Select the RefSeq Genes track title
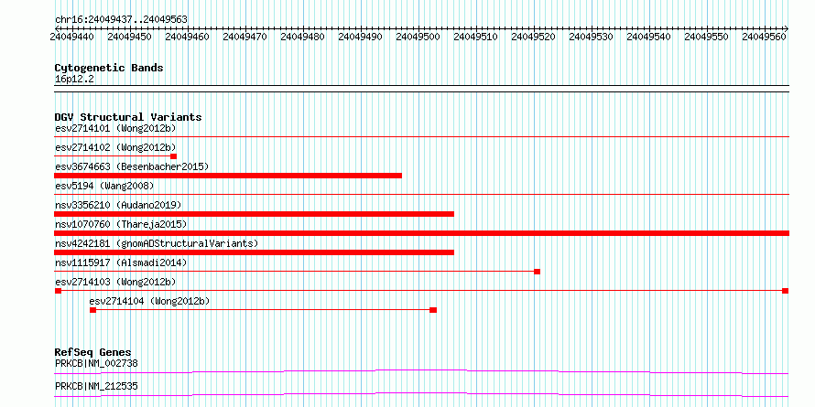This screenshot has height=407, width=815. (x=93, y=353)
